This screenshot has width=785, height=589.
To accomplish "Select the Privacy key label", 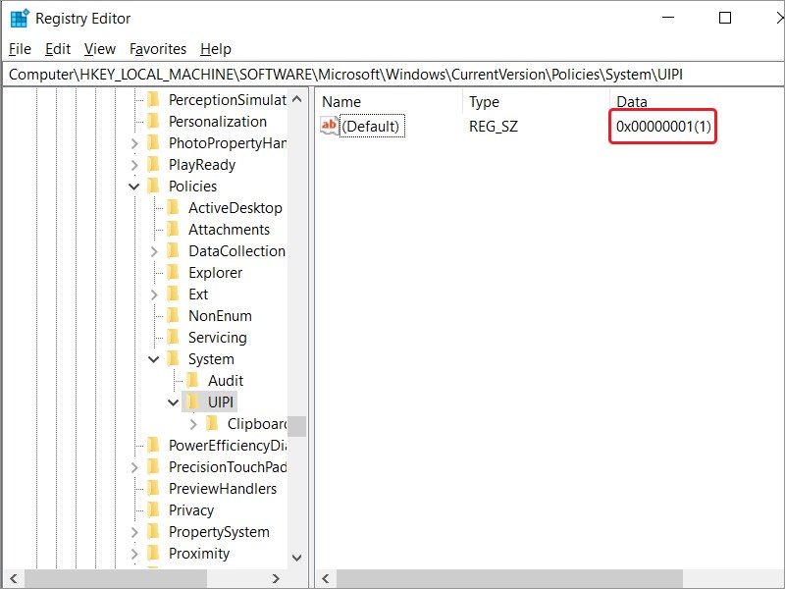I will (x=191, y=509).
